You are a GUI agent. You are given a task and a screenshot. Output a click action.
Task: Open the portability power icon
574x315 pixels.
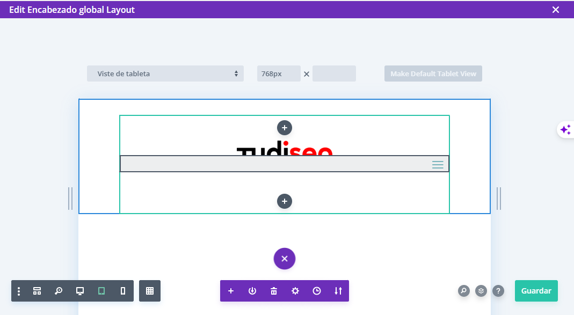(252, 291)
